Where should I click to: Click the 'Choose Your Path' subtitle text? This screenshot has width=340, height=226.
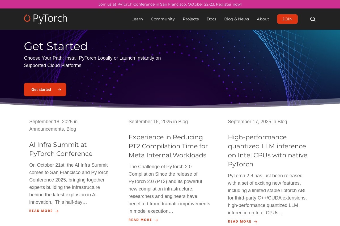pos(92,62)
